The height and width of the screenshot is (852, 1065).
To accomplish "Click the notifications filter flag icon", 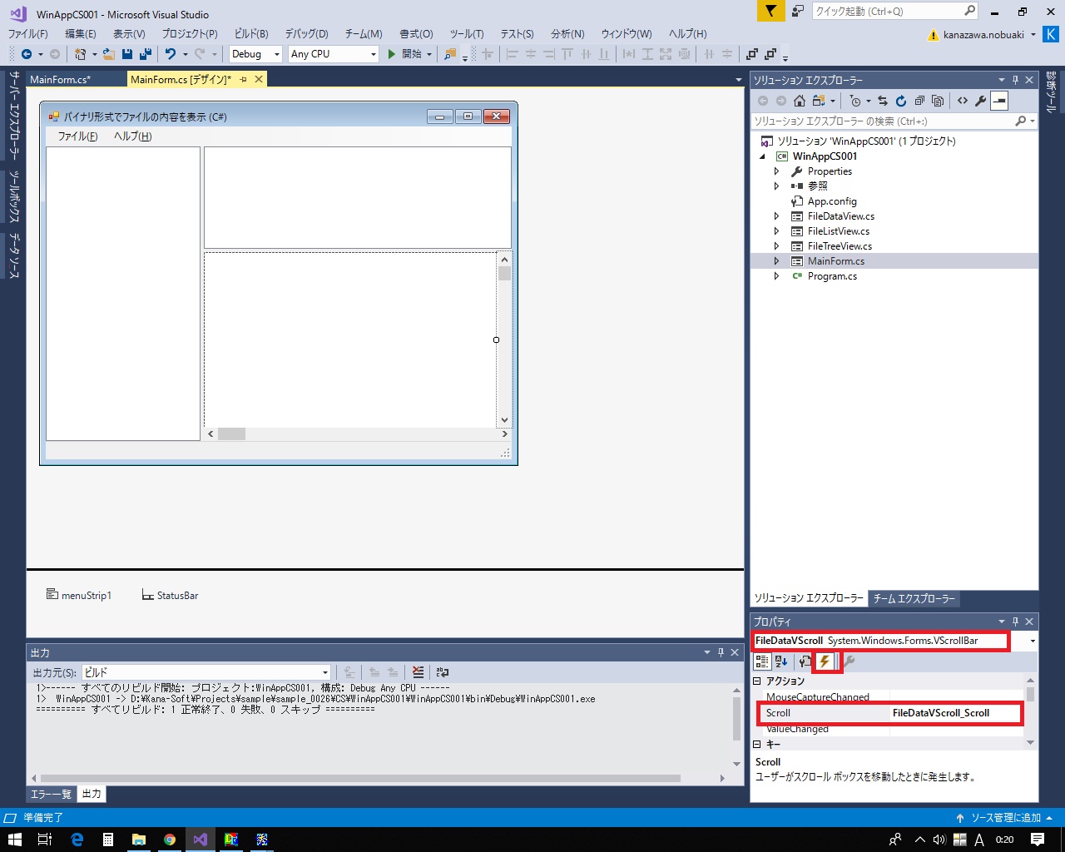I will 770,11.
